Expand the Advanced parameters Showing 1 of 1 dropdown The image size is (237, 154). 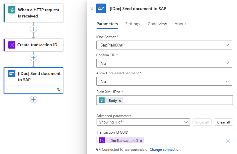coord(143,122)
